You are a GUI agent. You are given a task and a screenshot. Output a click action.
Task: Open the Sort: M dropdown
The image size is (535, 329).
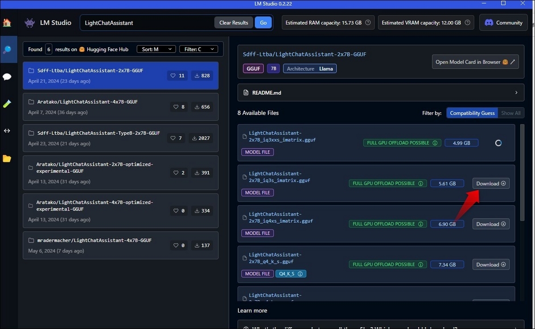(156, 49)
